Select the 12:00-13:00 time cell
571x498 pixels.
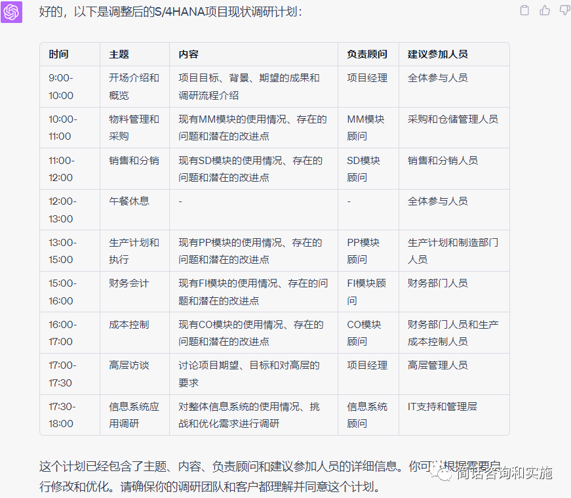[62, 209]
